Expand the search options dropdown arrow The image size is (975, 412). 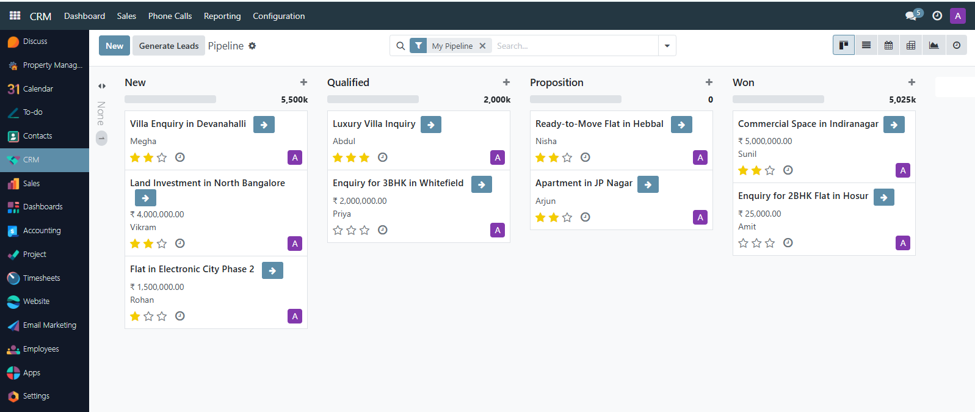(667, 46)
